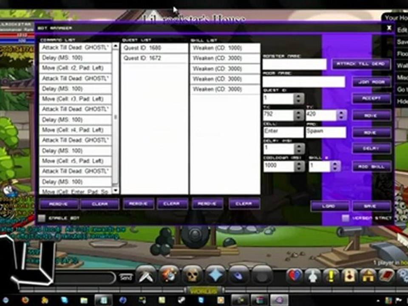
Task: Click Remove under the Quest List
Action: coord(138,204)
